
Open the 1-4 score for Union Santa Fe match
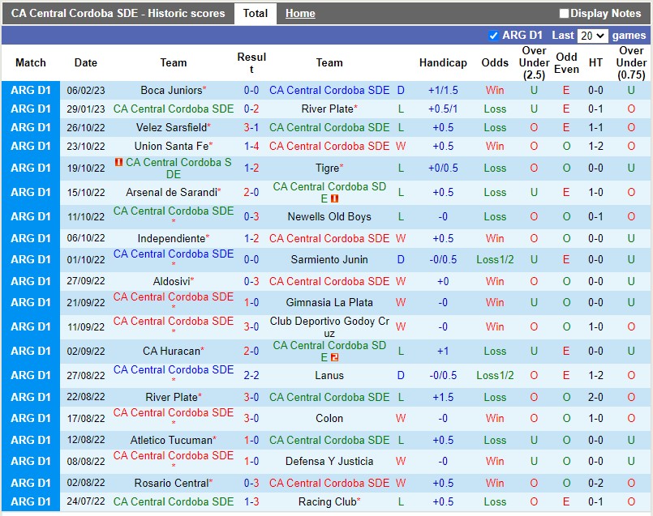(x=251, y=147)
